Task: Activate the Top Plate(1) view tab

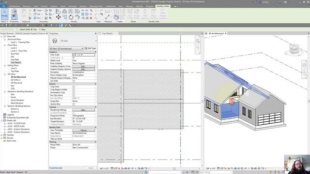Action: click(x=108, y=33)
